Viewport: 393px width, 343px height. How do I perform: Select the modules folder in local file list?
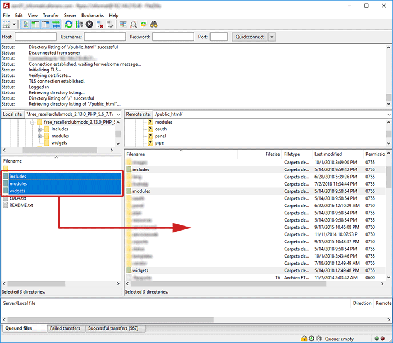pos(62,183)
